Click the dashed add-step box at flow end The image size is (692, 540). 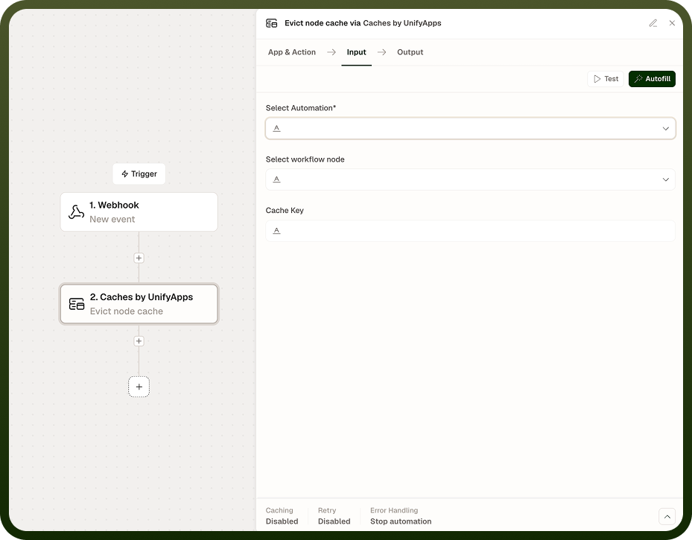coord(139,387)
